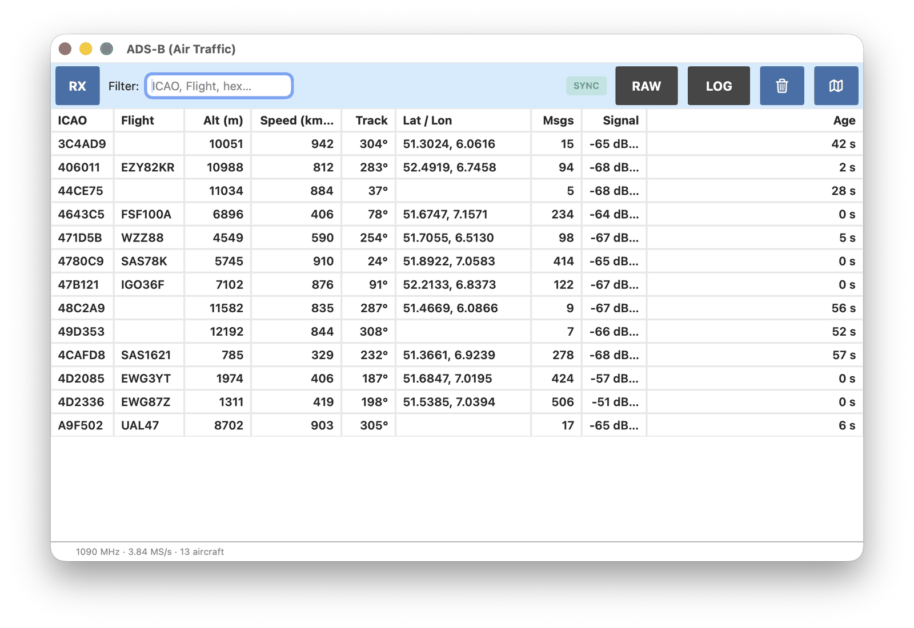Select aircraft row 49D353
This screenshot has width=914, height=628.
click(457, 331)
